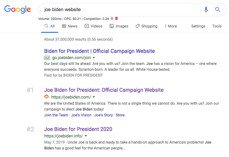The image size is (229, 157).
Task: Click the Ad badge next to go.joebiden.com/join
Action: point(47,58)
